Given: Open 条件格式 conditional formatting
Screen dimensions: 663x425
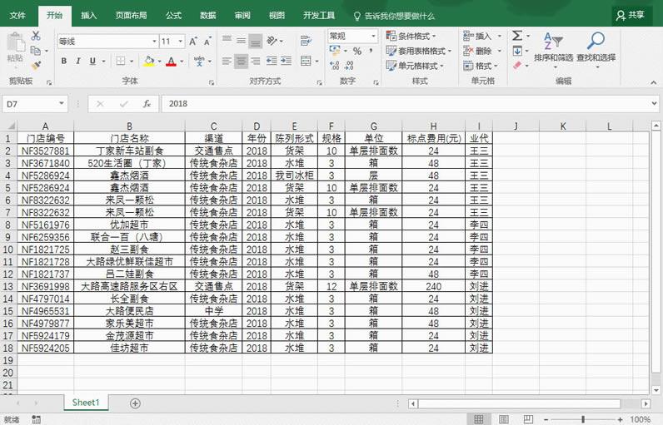Looking at the screenshot, I should click(x=411, y=37).
